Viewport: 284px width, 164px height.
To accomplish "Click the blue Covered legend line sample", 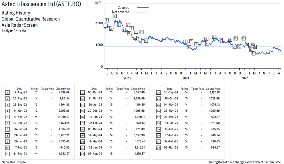I will (x=143, y=8).
